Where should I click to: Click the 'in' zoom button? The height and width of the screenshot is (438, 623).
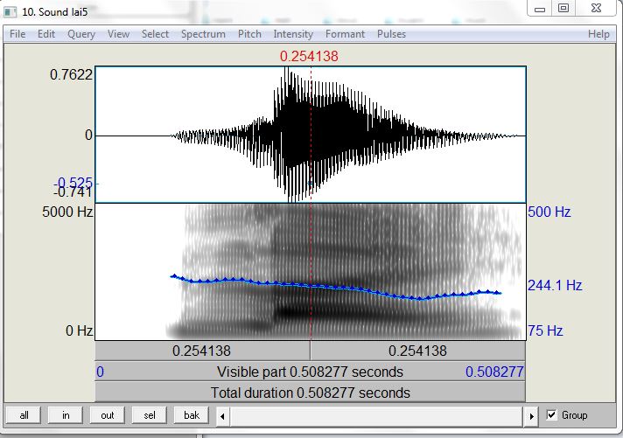(66, 415)
